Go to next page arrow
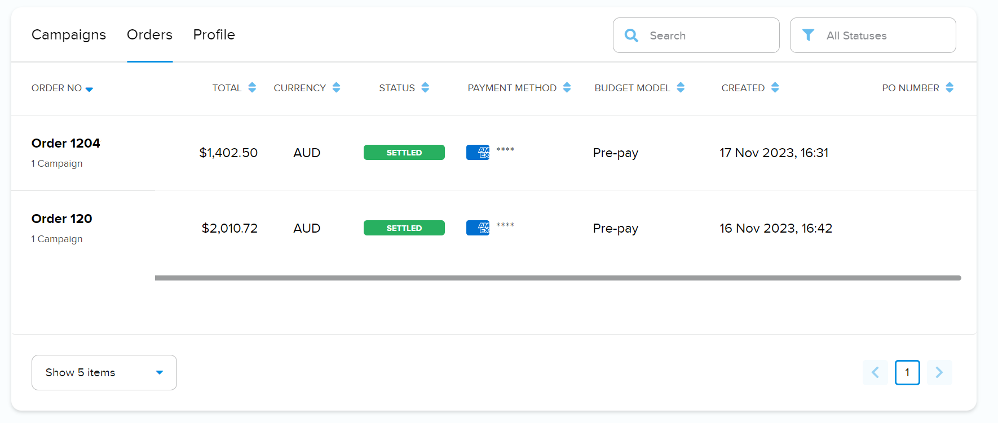The width and height of the screenshot is (998, 423). click(939, 372)
